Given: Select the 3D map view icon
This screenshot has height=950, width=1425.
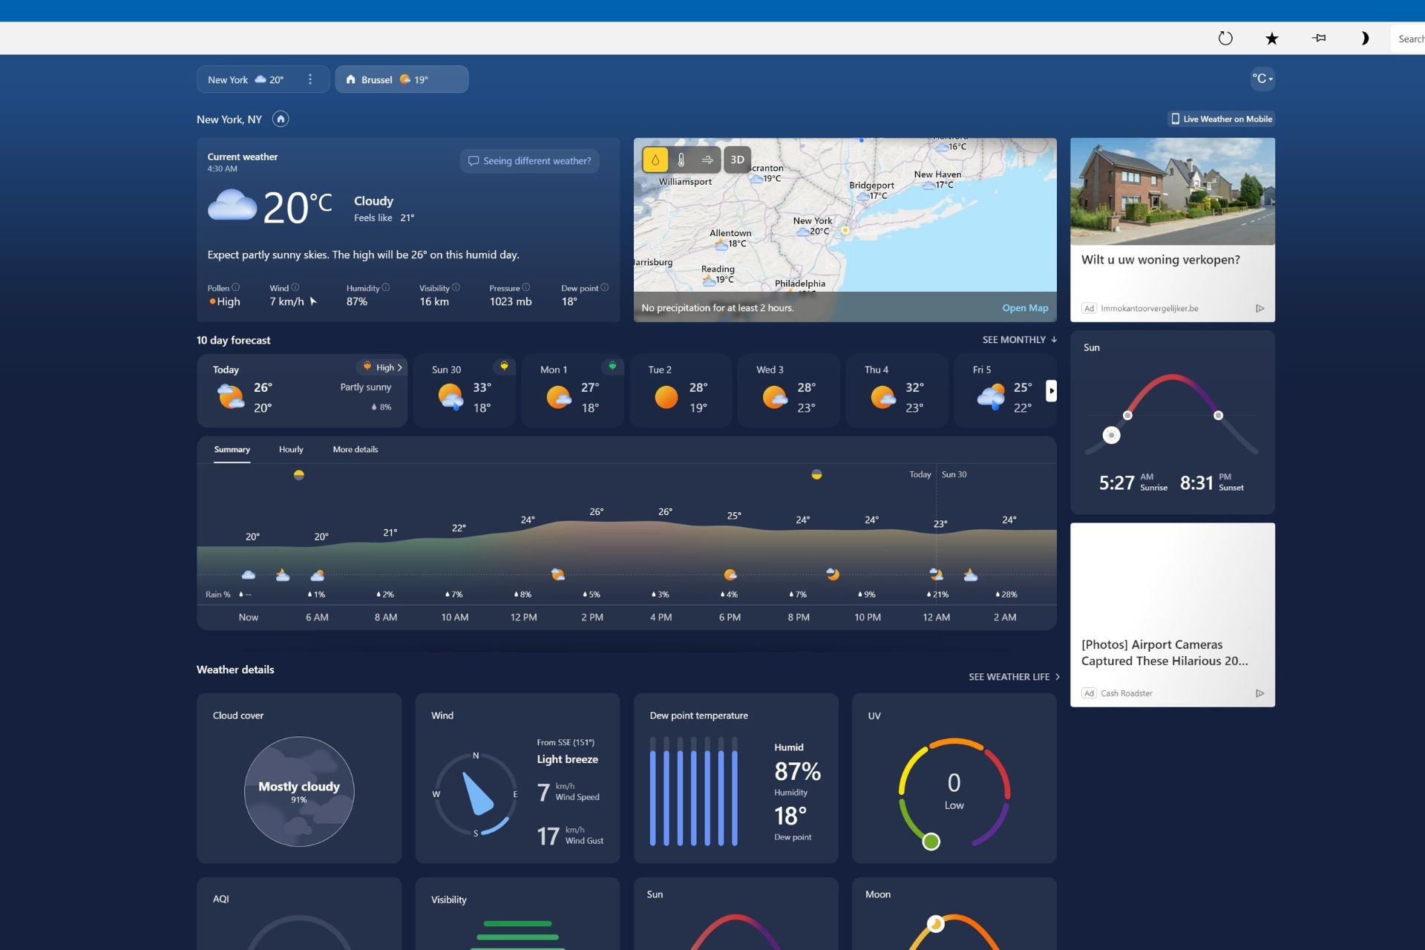Looking at the screenshot, I should pyautogui.click(x=738, y=159).
